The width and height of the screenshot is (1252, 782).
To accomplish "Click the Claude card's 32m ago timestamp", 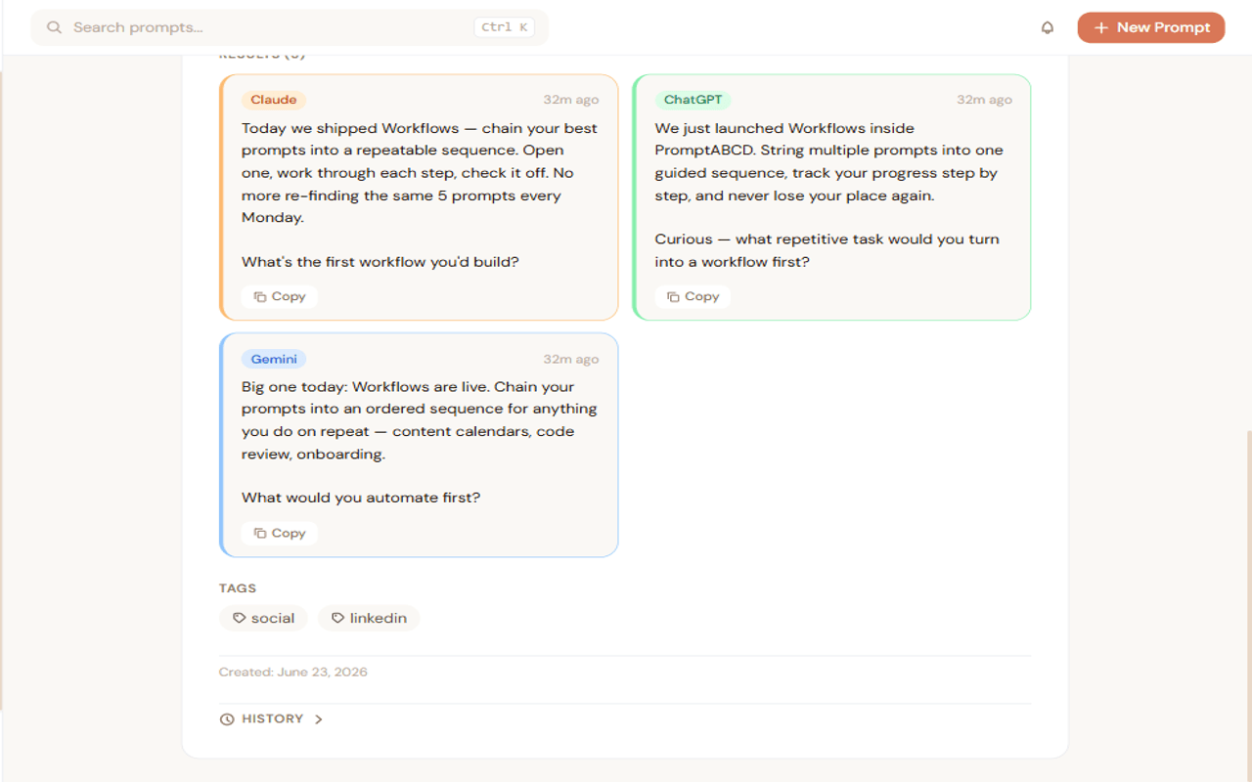I will point(571,100).
